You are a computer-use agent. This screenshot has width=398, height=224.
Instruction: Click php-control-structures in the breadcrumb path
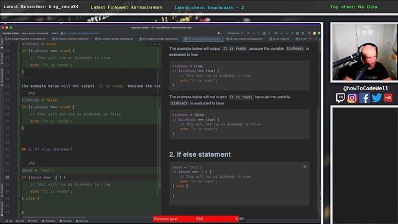click(x=35, y=33)
